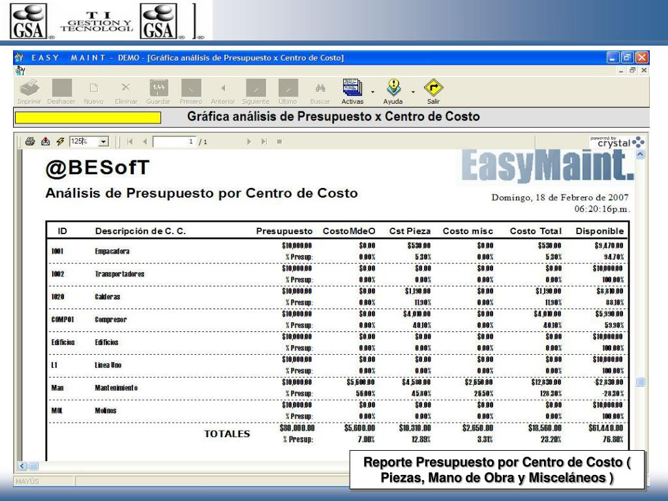Screen dimensions: 668x501
Task: Go to last report page
Action: point(264,142)
